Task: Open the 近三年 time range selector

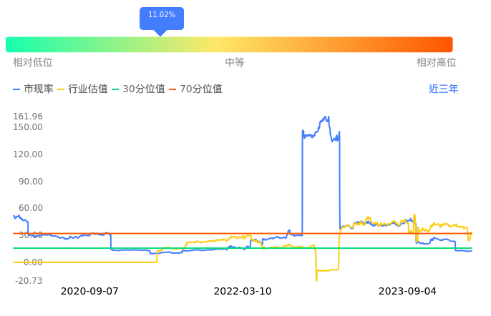Action: tap(443, 89)
